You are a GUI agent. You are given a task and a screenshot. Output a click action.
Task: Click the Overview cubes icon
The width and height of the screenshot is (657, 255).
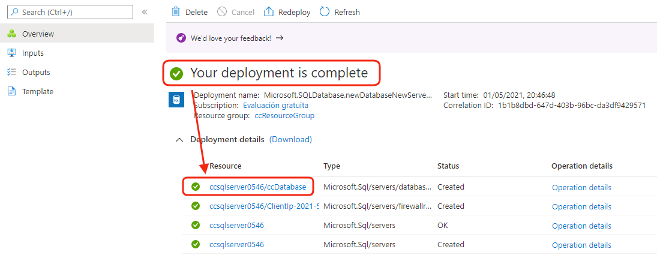pyautogui.click(x=12, y=34)
